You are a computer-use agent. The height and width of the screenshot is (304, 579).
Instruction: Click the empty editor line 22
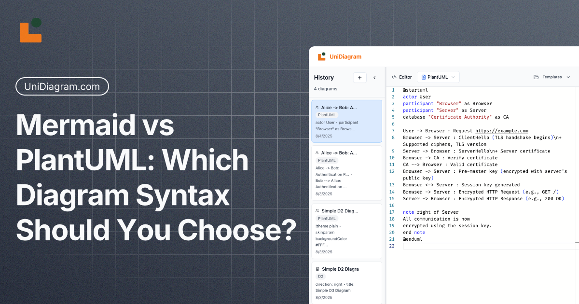click(x=490, y=246)
